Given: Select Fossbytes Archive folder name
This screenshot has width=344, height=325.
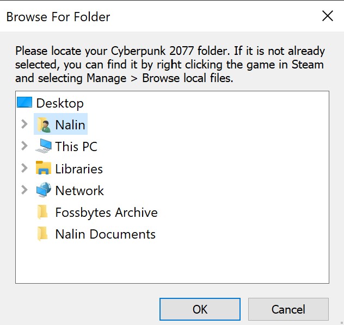Looking at the screenshot, I should 106,212.
